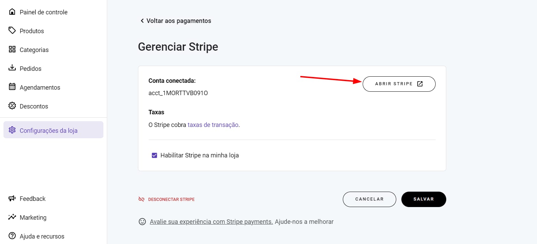Uncheck Habilitar Stripe na minha loja

pyautogui.click(x=154, y=155)
